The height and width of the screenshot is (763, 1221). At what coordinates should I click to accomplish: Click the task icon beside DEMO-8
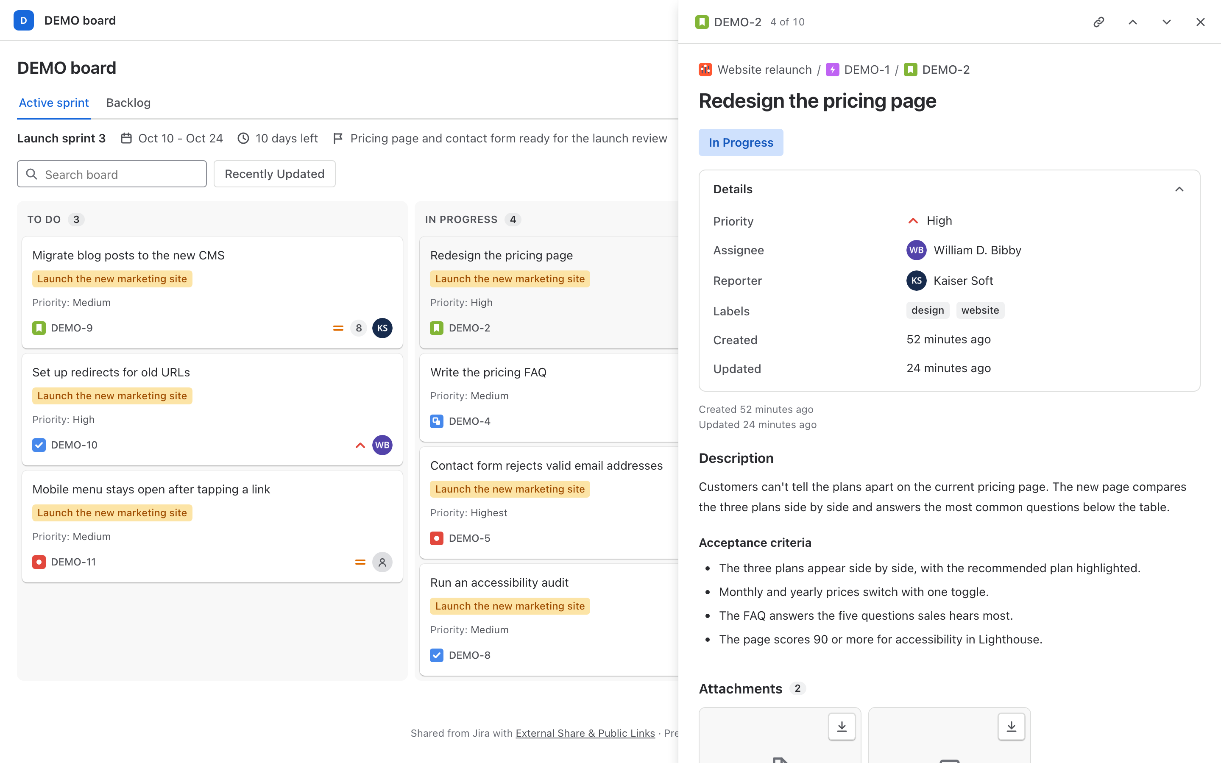point(437,655)
